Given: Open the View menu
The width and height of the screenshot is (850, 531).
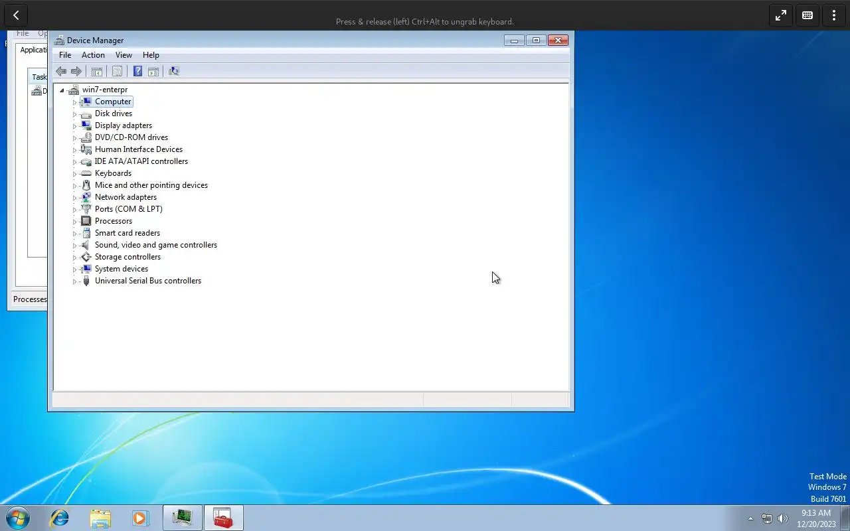Looking at the screenshot, I should (124, 55).
